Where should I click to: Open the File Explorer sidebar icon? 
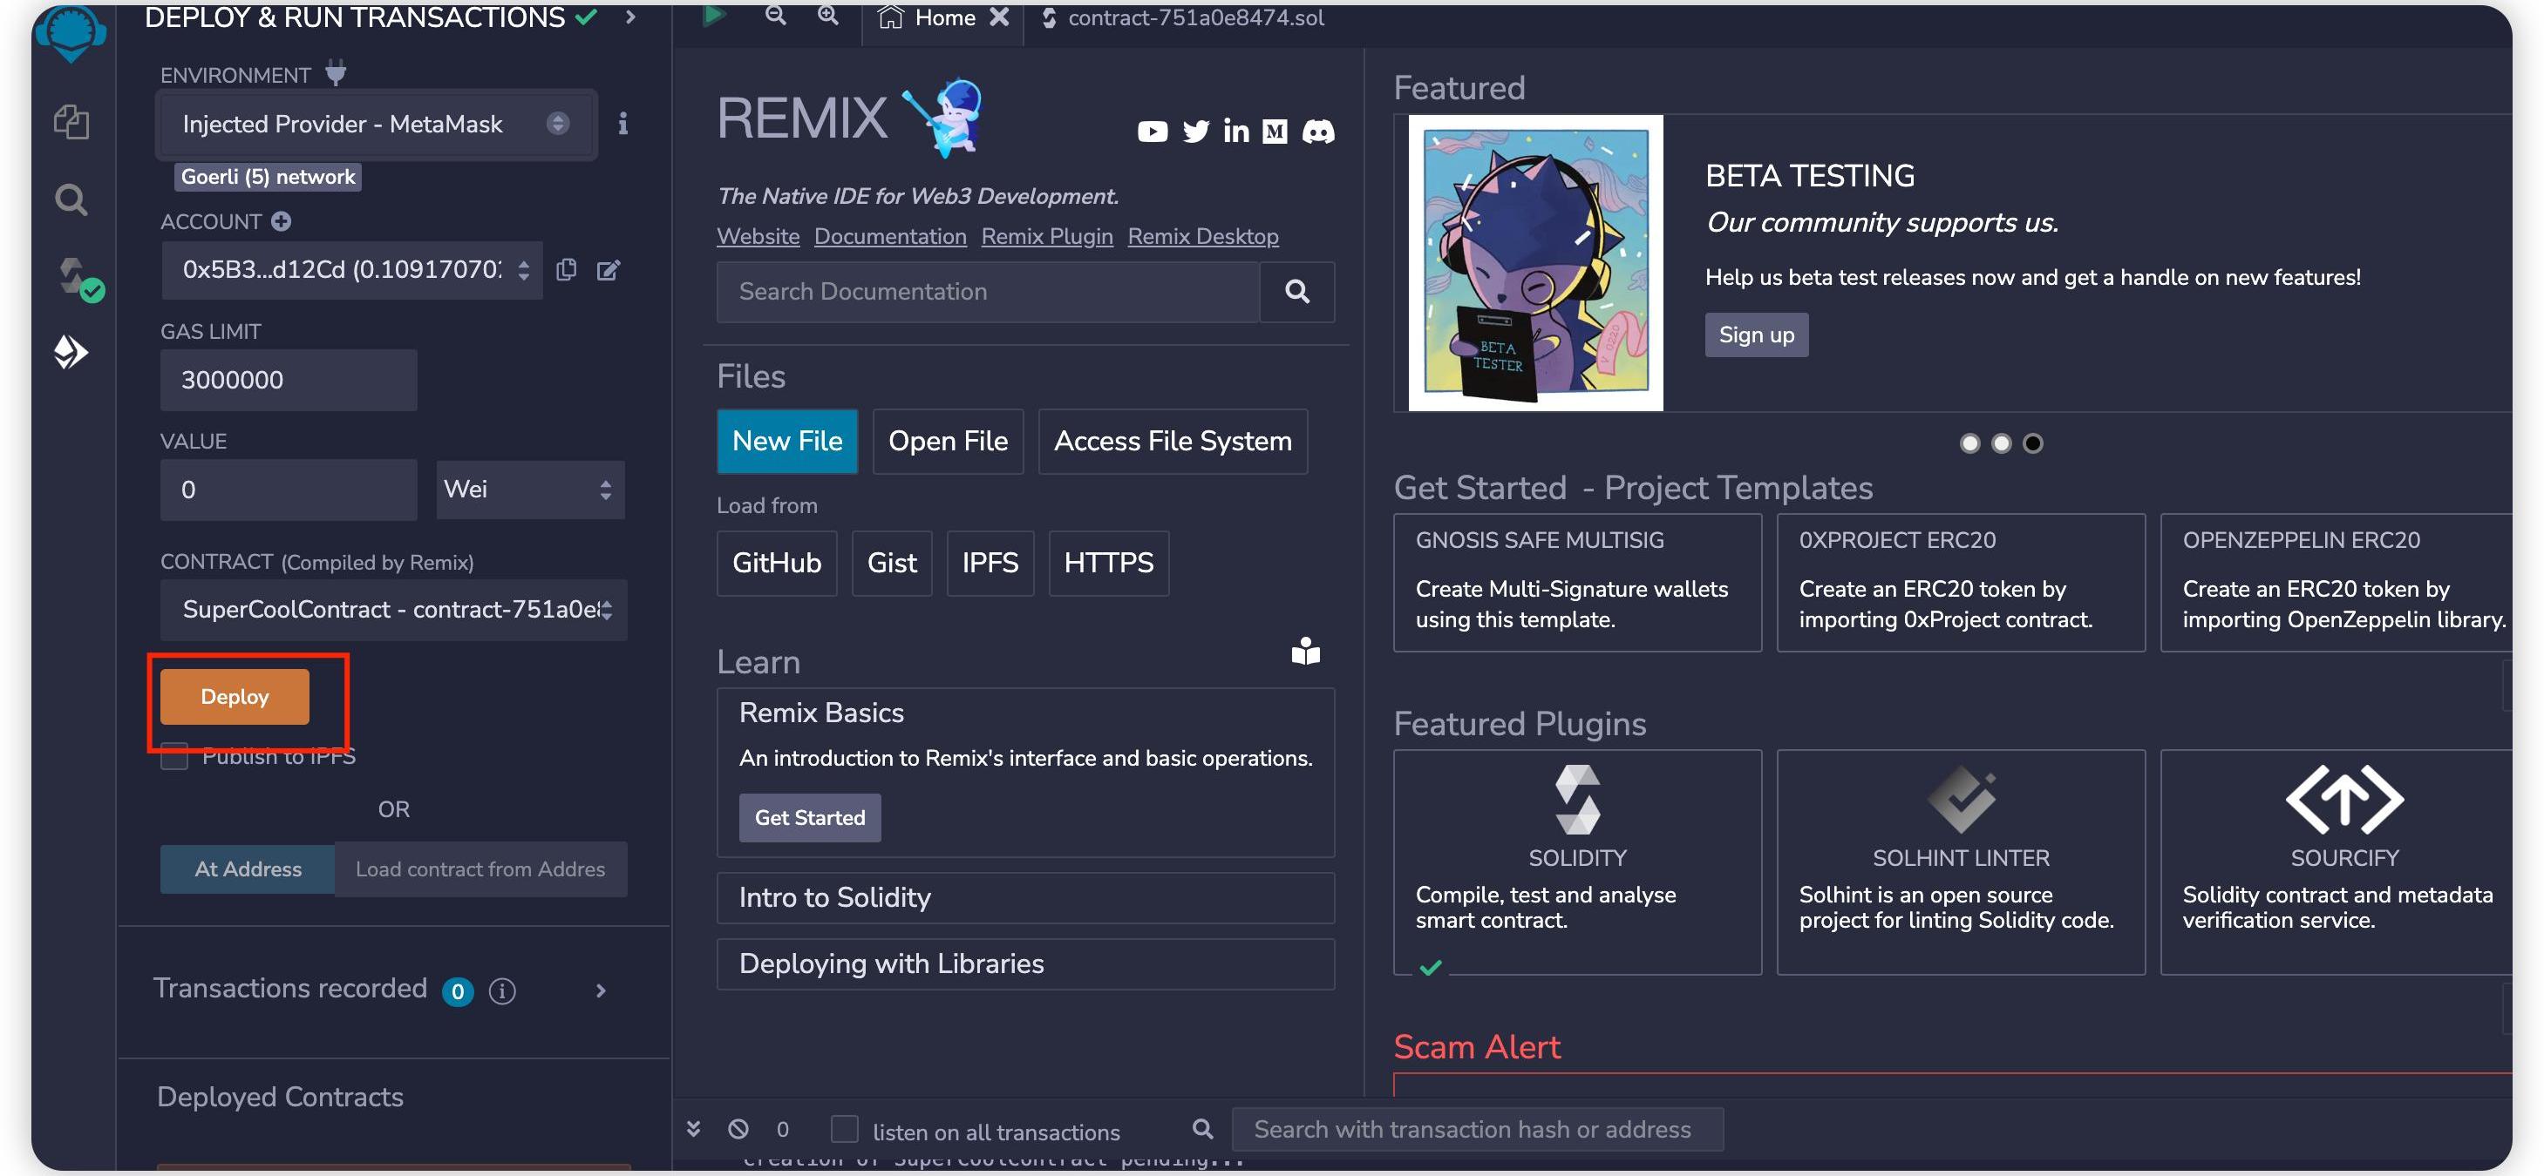(x=70, y=122)
